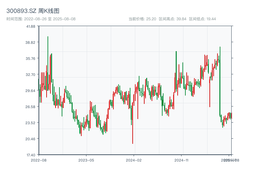Click the x-axis label 2022-08
This screenshot has height=193, width=257.
point(39,160)
